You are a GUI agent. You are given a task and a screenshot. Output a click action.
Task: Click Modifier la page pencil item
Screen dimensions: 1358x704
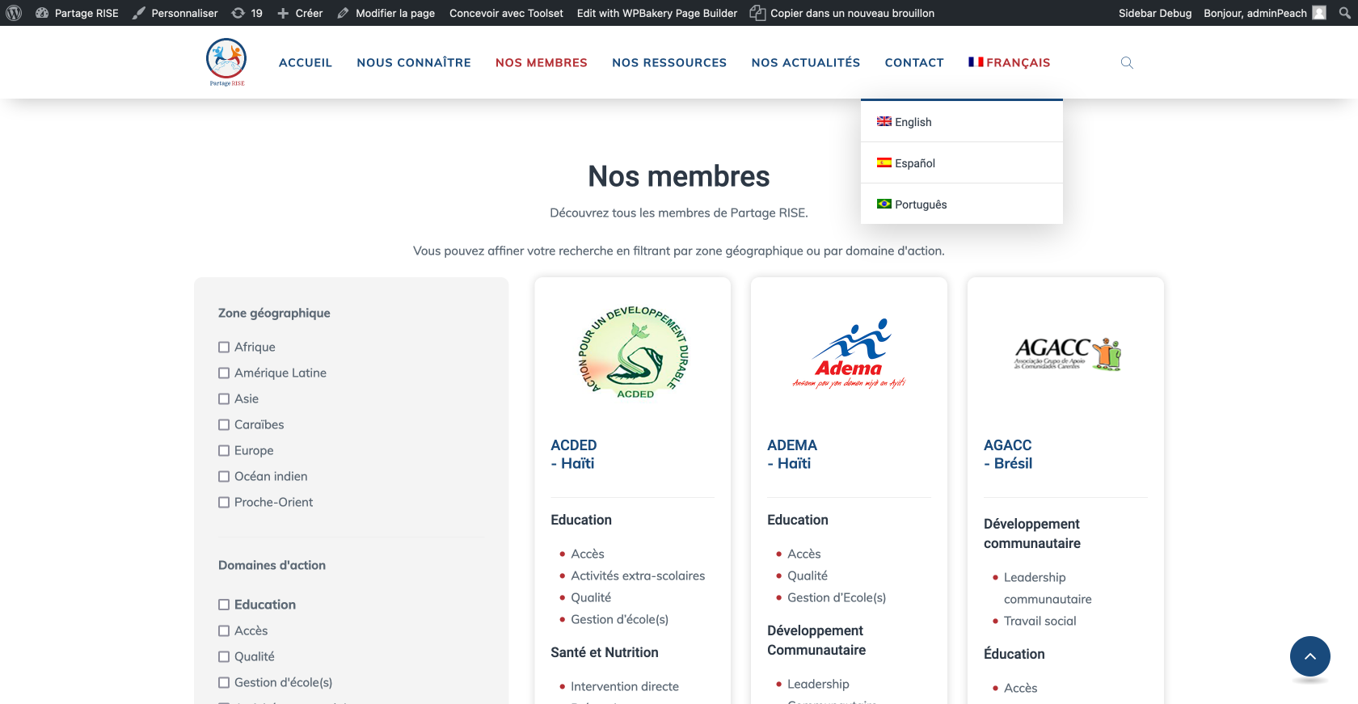386,13
